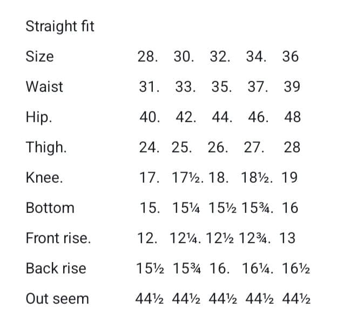The width and height of the screenshot is (363, 320).
Task: Click the 'Back rise' row label
Action: coord(56,269)
